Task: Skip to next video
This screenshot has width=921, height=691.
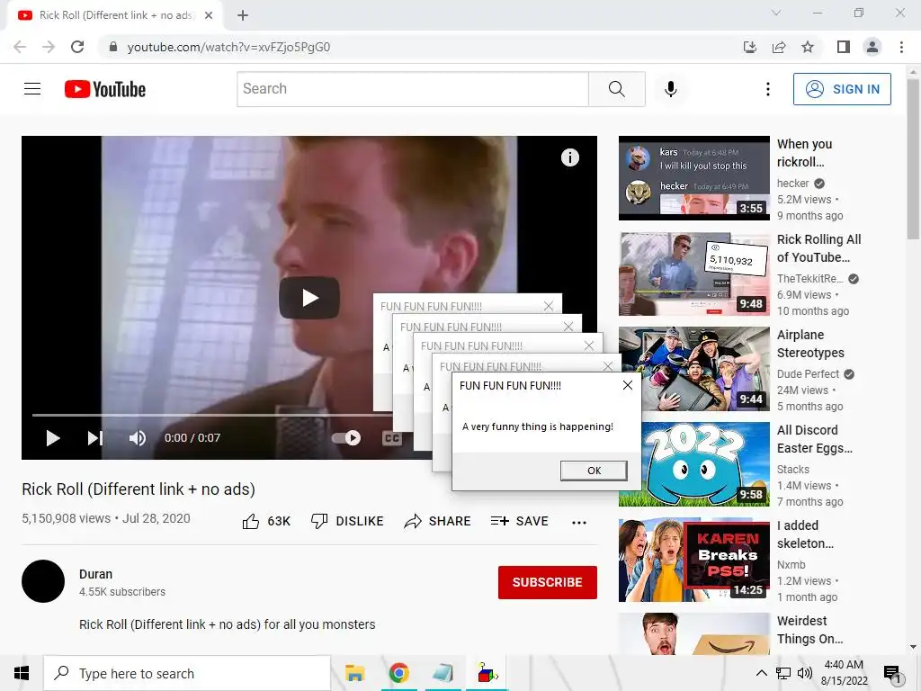Action: pyautogui.click(x=95, y=438)
